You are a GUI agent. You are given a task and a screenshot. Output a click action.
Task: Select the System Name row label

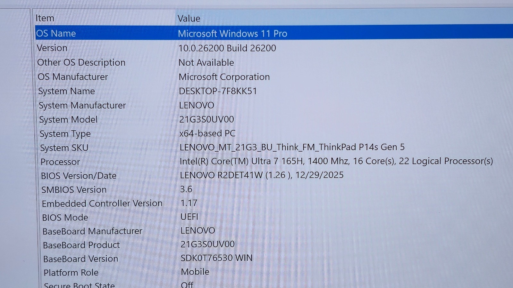coord(67,91)
